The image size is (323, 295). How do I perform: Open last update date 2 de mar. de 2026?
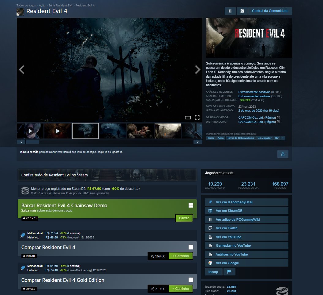259,111
